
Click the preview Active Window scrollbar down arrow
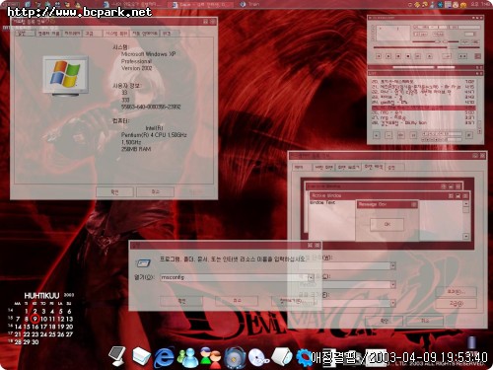465,236
